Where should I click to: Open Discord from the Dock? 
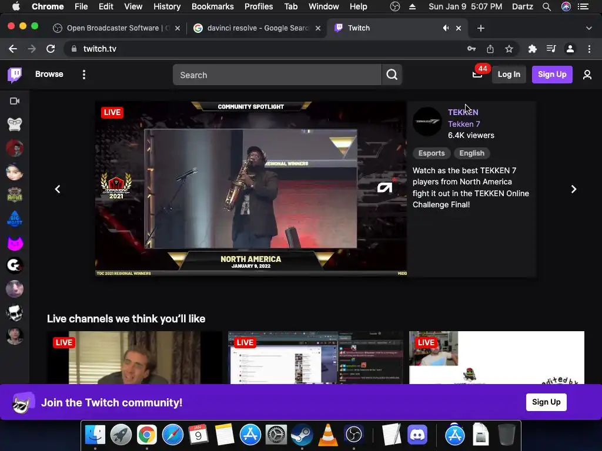pos(417,435)
